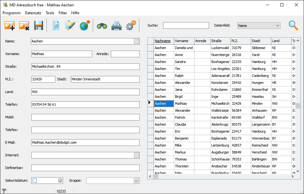
Task: Open settings with the gear icon
Action: [x=131, y=26]
